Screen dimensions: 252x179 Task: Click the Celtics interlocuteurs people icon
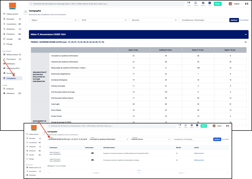point(92,153)
